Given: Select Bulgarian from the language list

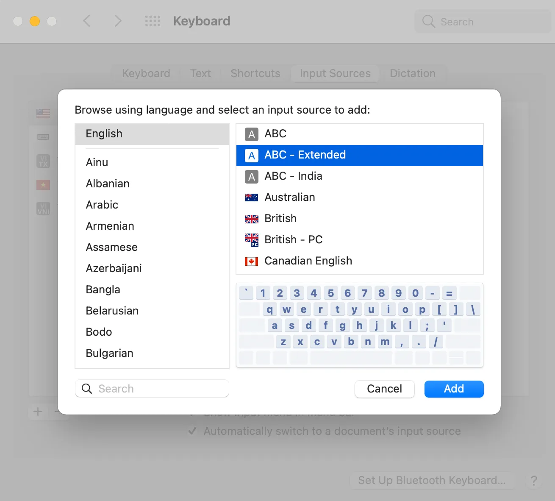Looking at the screenshot, I should 109,353.
